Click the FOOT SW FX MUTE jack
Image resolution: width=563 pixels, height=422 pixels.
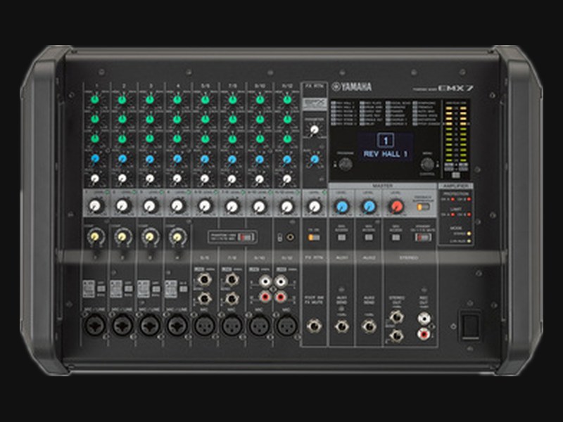pos(314,326)
